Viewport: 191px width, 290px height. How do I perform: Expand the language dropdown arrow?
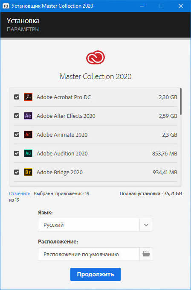[x=146, y=225]
